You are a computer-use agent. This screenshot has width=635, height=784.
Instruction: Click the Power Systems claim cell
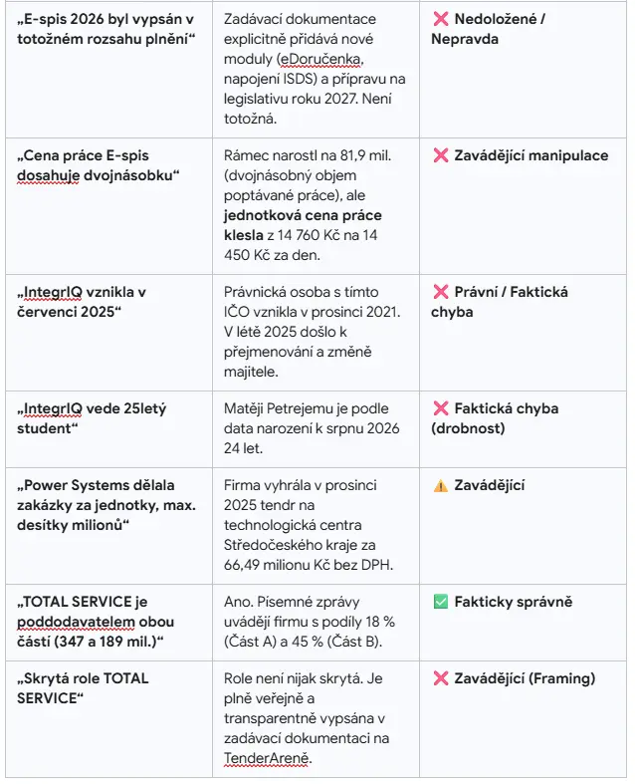[108, 526]
